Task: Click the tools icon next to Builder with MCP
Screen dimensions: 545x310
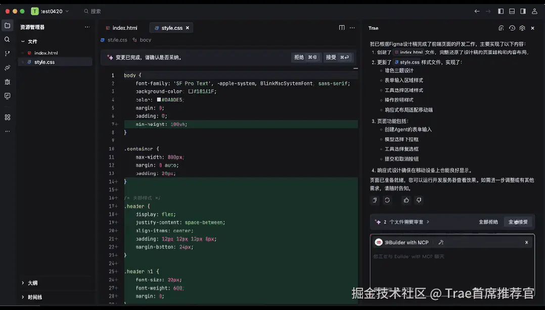Action: (x=441, y=242)
